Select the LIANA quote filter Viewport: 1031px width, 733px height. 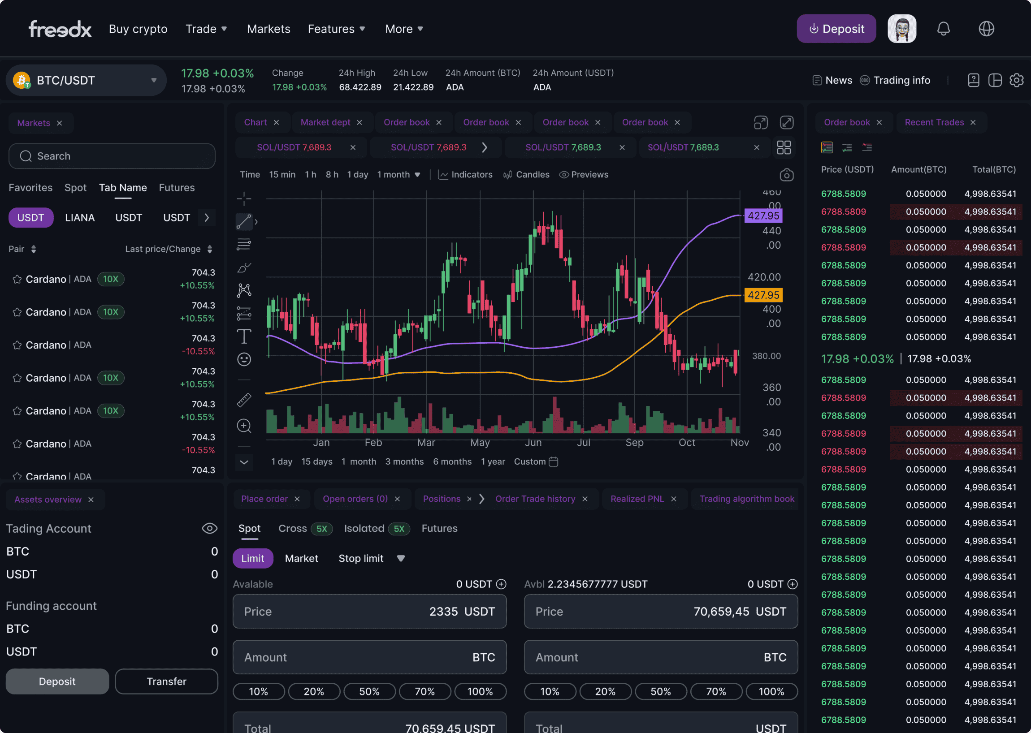tap(80, 218)
